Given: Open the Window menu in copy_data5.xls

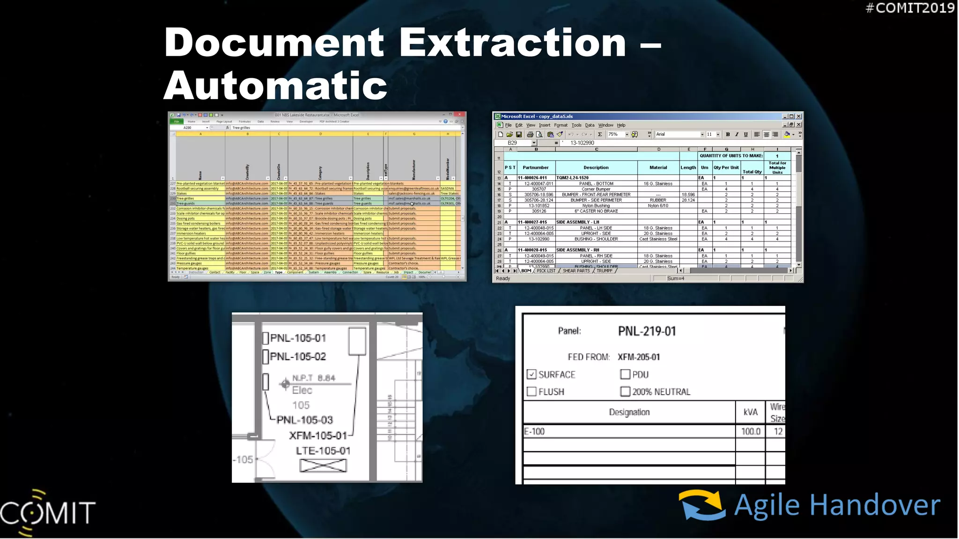Looking at the screenshot, I should 605,125.
